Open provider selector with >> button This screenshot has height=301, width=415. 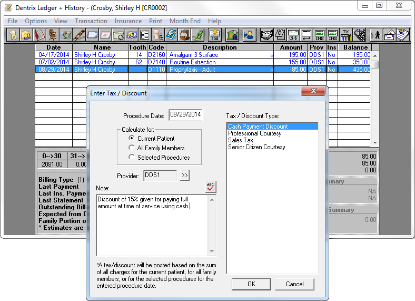[x=185, y=176]
